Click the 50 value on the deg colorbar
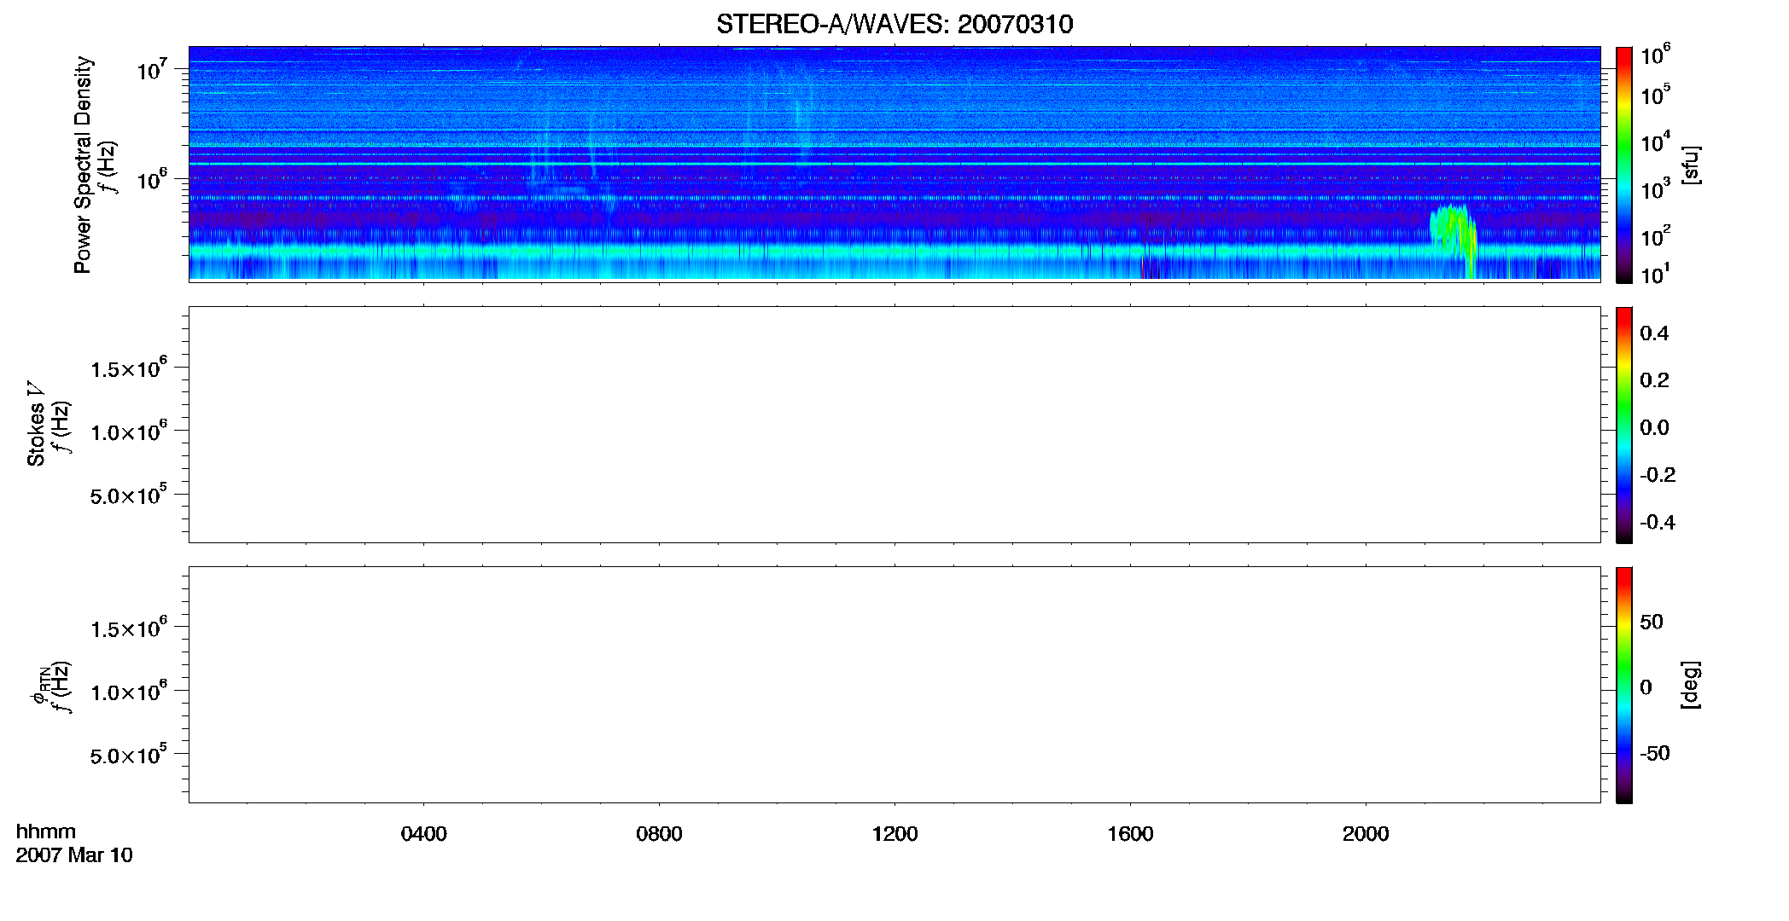Screen dimensions: 1789x921 (1652, 622)
